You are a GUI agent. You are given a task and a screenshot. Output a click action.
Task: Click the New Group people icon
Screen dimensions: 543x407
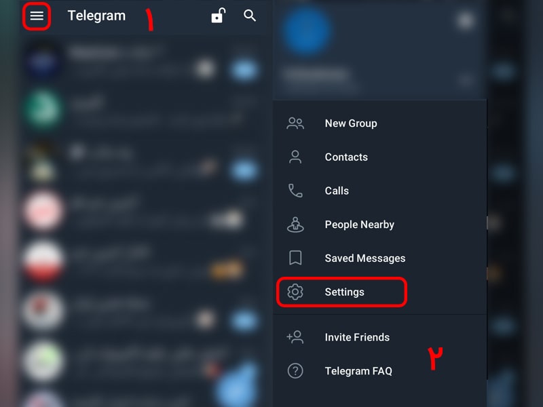pos(295,123)
